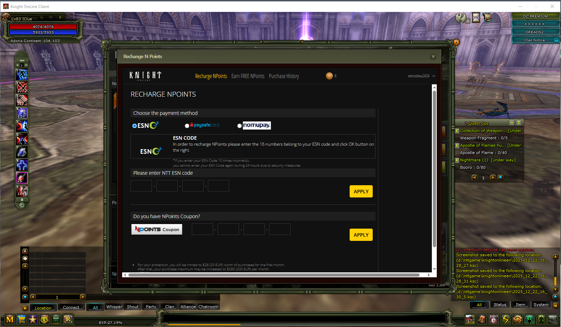This screenshot has width=561, height=327.
Task: Open the Purchase History tab
Action: coord(284,76)
